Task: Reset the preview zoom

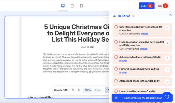Action: click(98, 90)
